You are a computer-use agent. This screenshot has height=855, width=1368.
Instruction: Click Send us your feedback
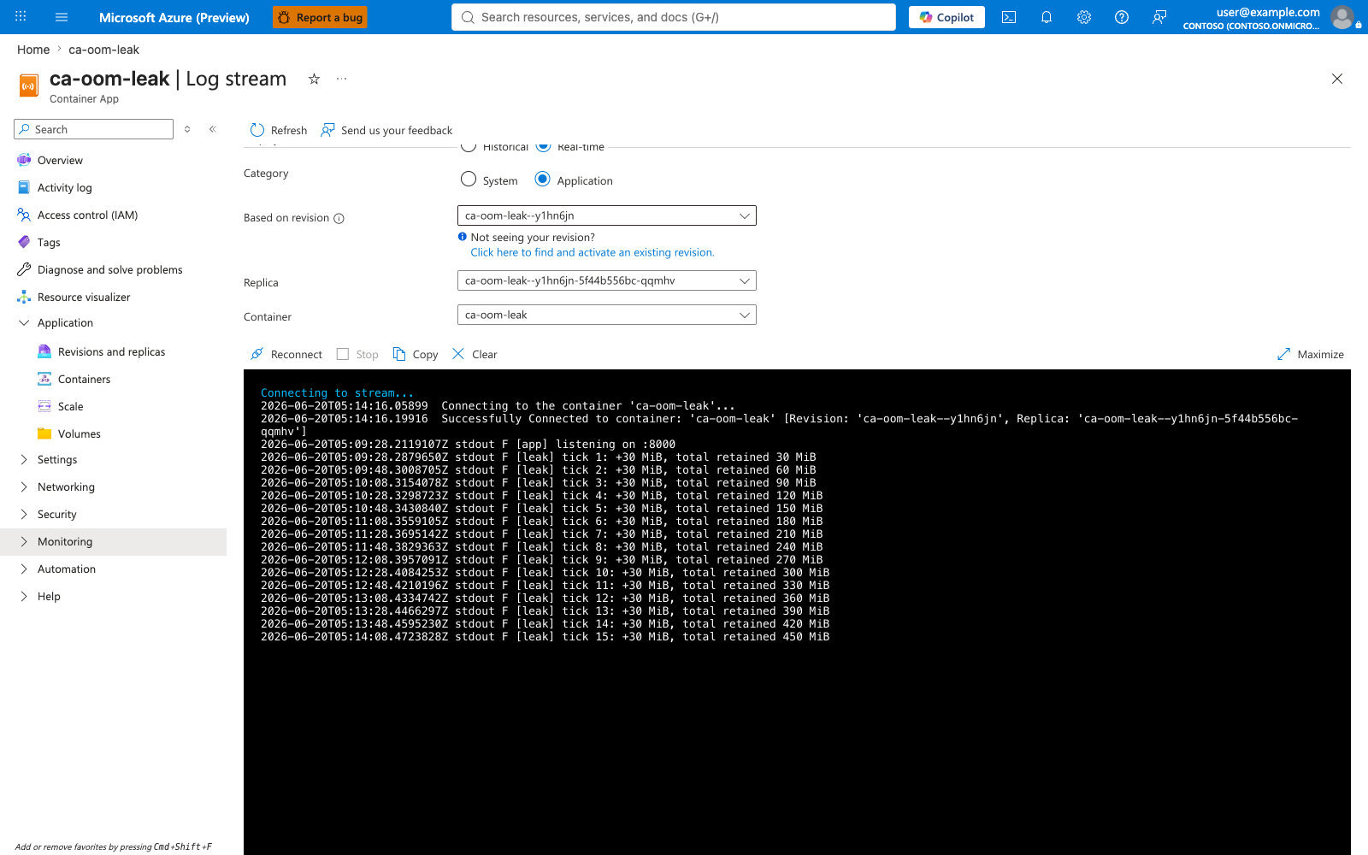pyautogui.click(x=386, y=130)
